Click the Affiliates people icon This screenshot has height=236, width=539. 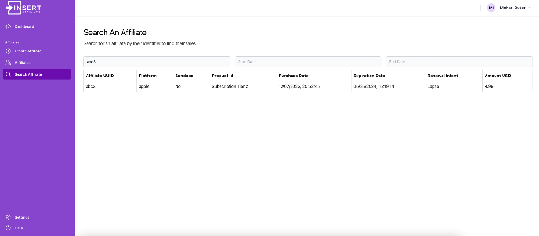click(x=9, y=63)
